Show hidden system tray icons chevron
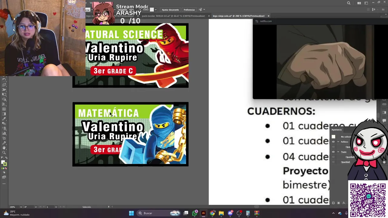The width and height of the screenshot is (388, 218). coord(333,213)
